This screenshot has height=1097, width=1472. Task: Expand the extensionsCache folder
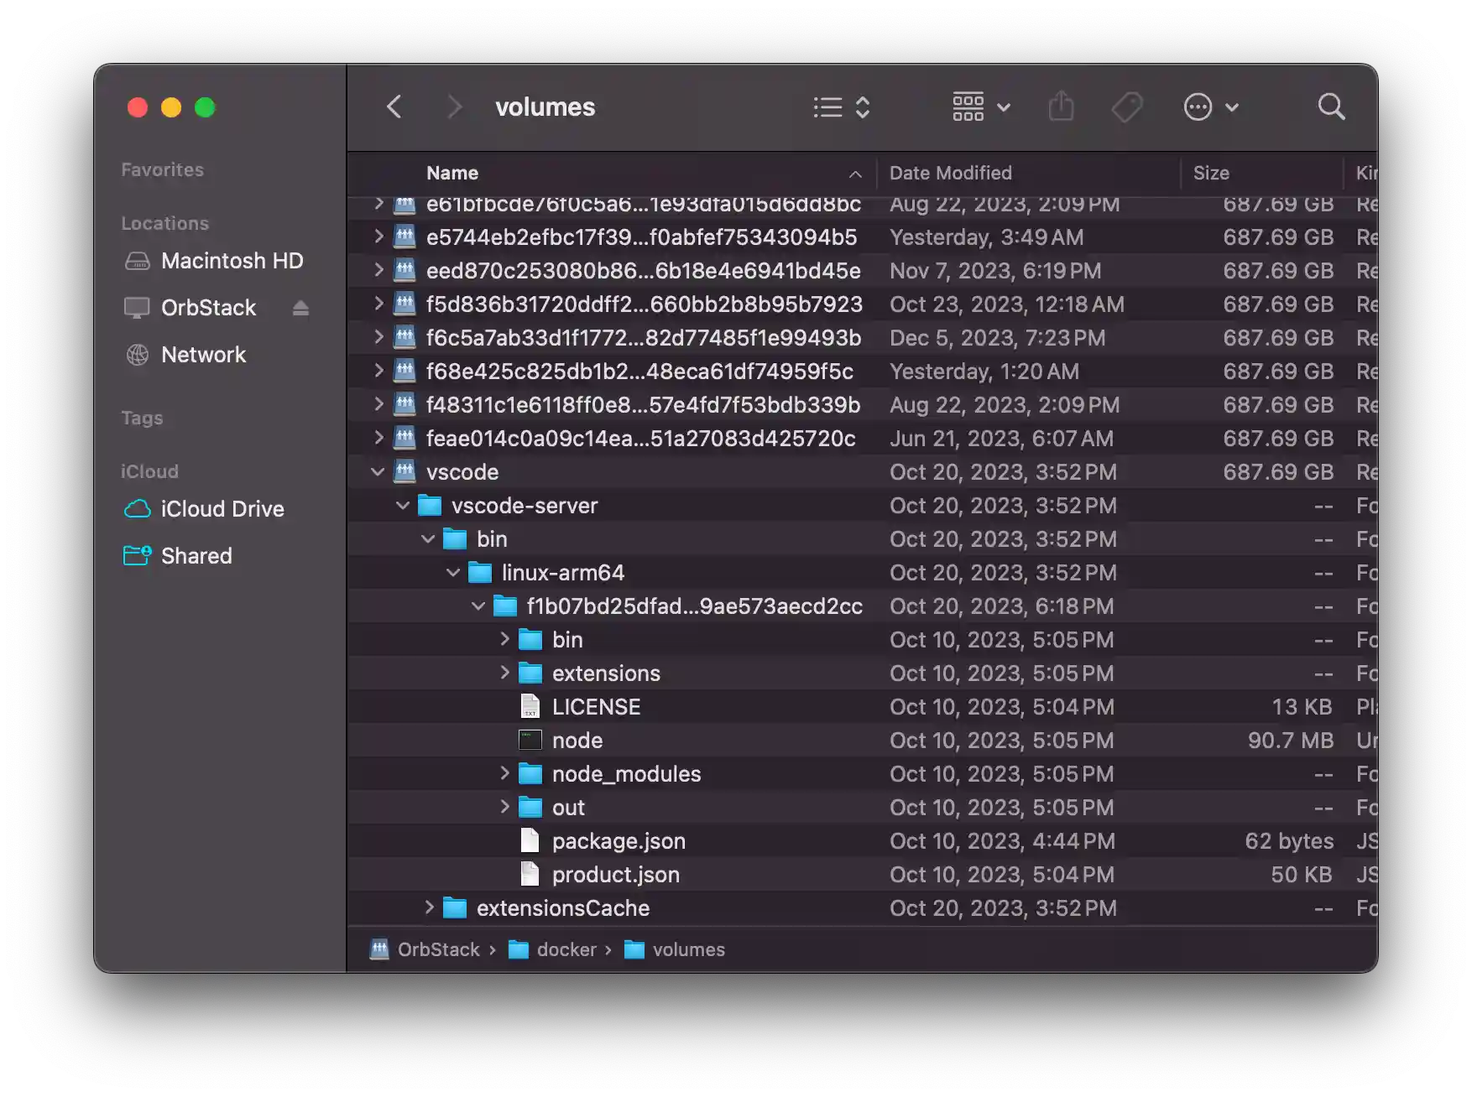point(428,907)
